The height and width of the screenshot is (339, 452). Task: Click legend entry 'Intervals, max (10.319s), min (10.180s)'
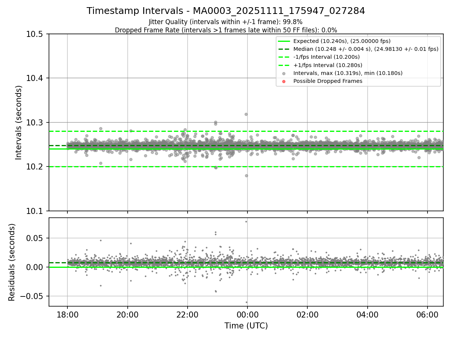348,73
